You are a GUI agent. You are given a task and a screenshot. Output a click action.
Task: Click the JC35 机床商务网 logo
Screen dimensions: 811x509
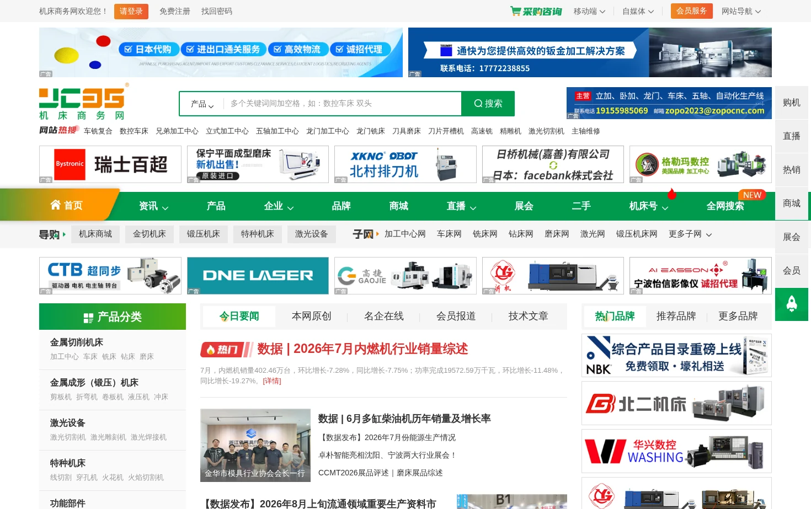coord(84,101)
